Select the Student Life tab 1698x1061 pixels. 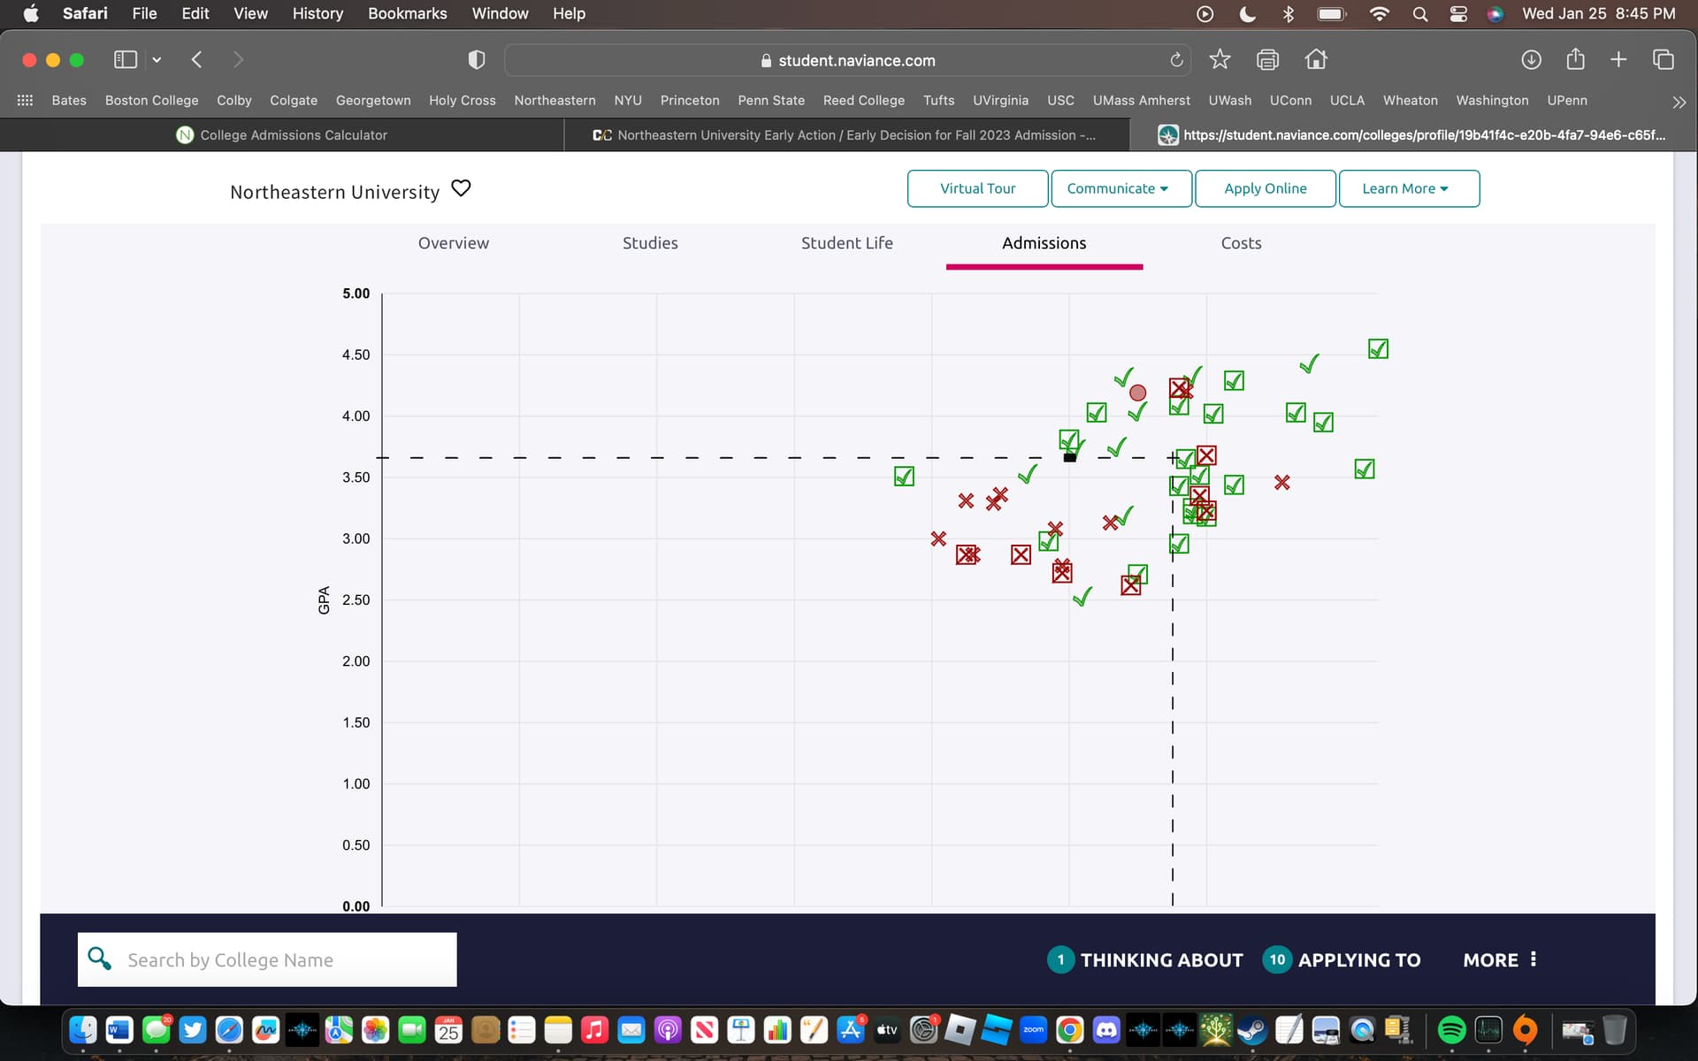[x=846, y=243]
